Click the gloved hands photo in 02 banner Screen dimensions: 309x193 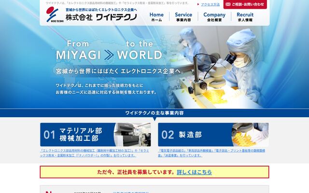click(250, 135)
